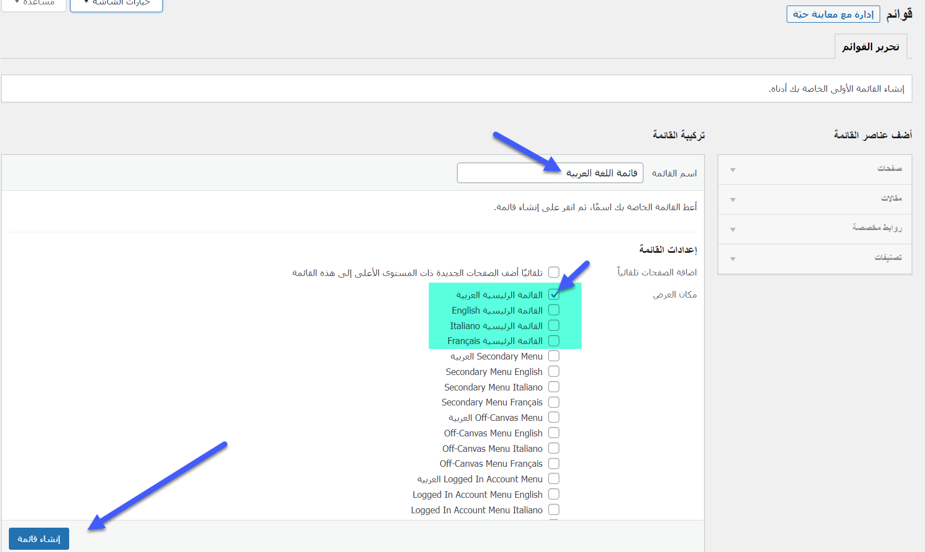Tick العربية Secondary Menu checkbox
The image size is (925, 552).
pos(554,356)
